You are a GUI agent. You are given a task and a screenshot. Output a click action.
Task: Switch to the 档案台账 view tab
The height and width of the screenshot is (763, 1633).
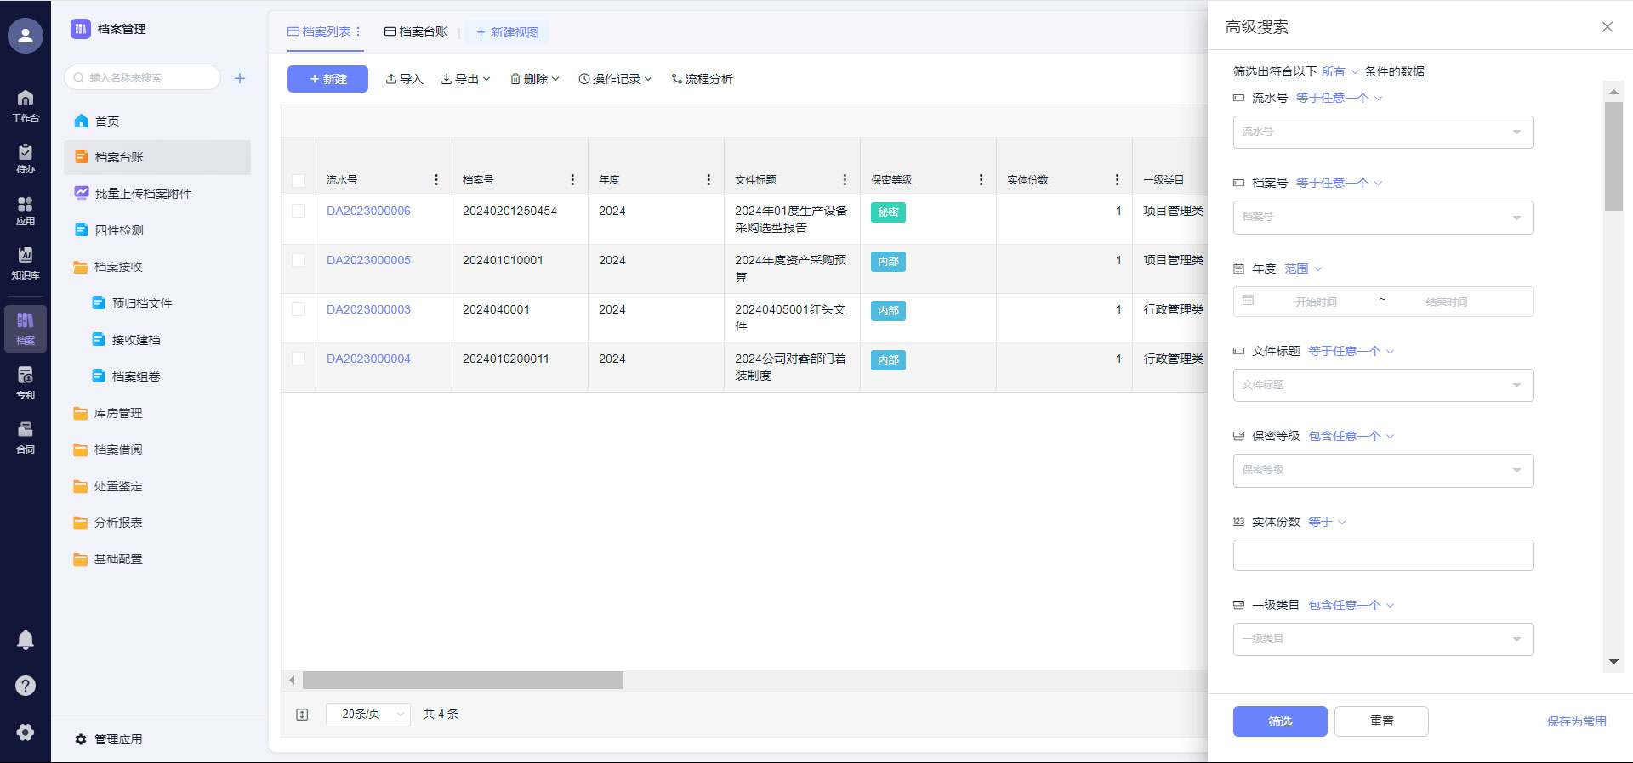pyautogui.click(x=416, y=32)
